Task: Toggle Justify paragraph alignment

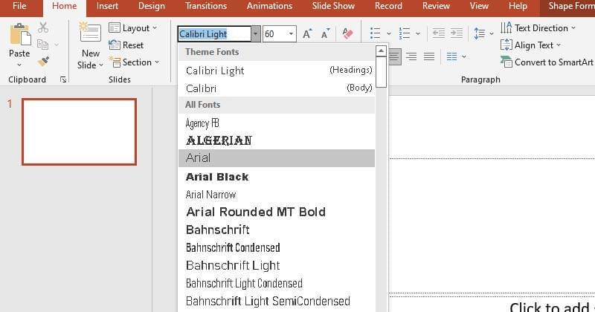Action: click(429, 56)
